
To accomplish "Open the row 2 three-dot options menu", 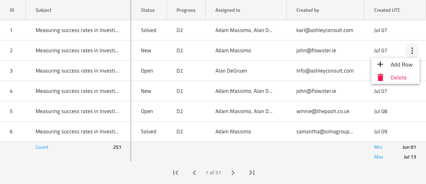I will click(x=412, y=51).
